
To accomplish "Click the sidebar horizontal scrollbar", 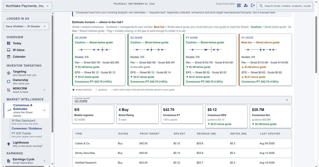I will [x=24, y=166].
